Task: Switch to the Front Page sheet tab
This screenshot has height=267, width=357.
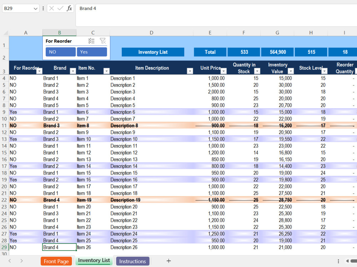Action: click(56, 261)
